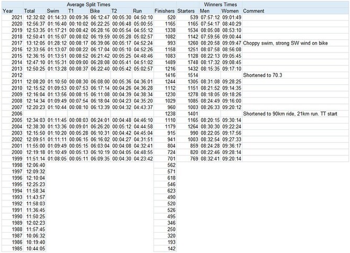This screenshot has height=253, width=350.
Task: Click the 'Swim' column header
Action: [53, 10]
